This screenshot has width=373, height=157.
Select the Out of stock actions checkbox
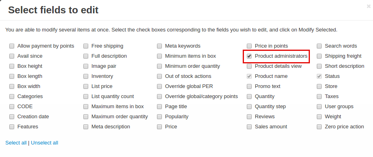coord(159,76)
